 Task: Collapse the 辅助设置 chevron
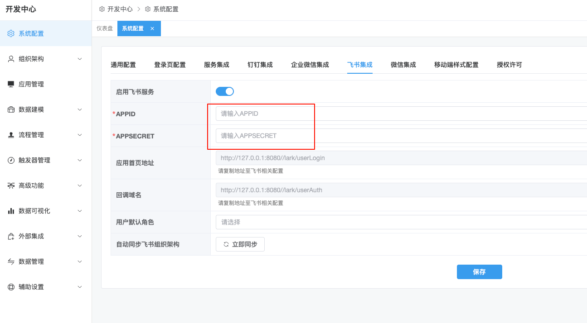pos(80,286)
